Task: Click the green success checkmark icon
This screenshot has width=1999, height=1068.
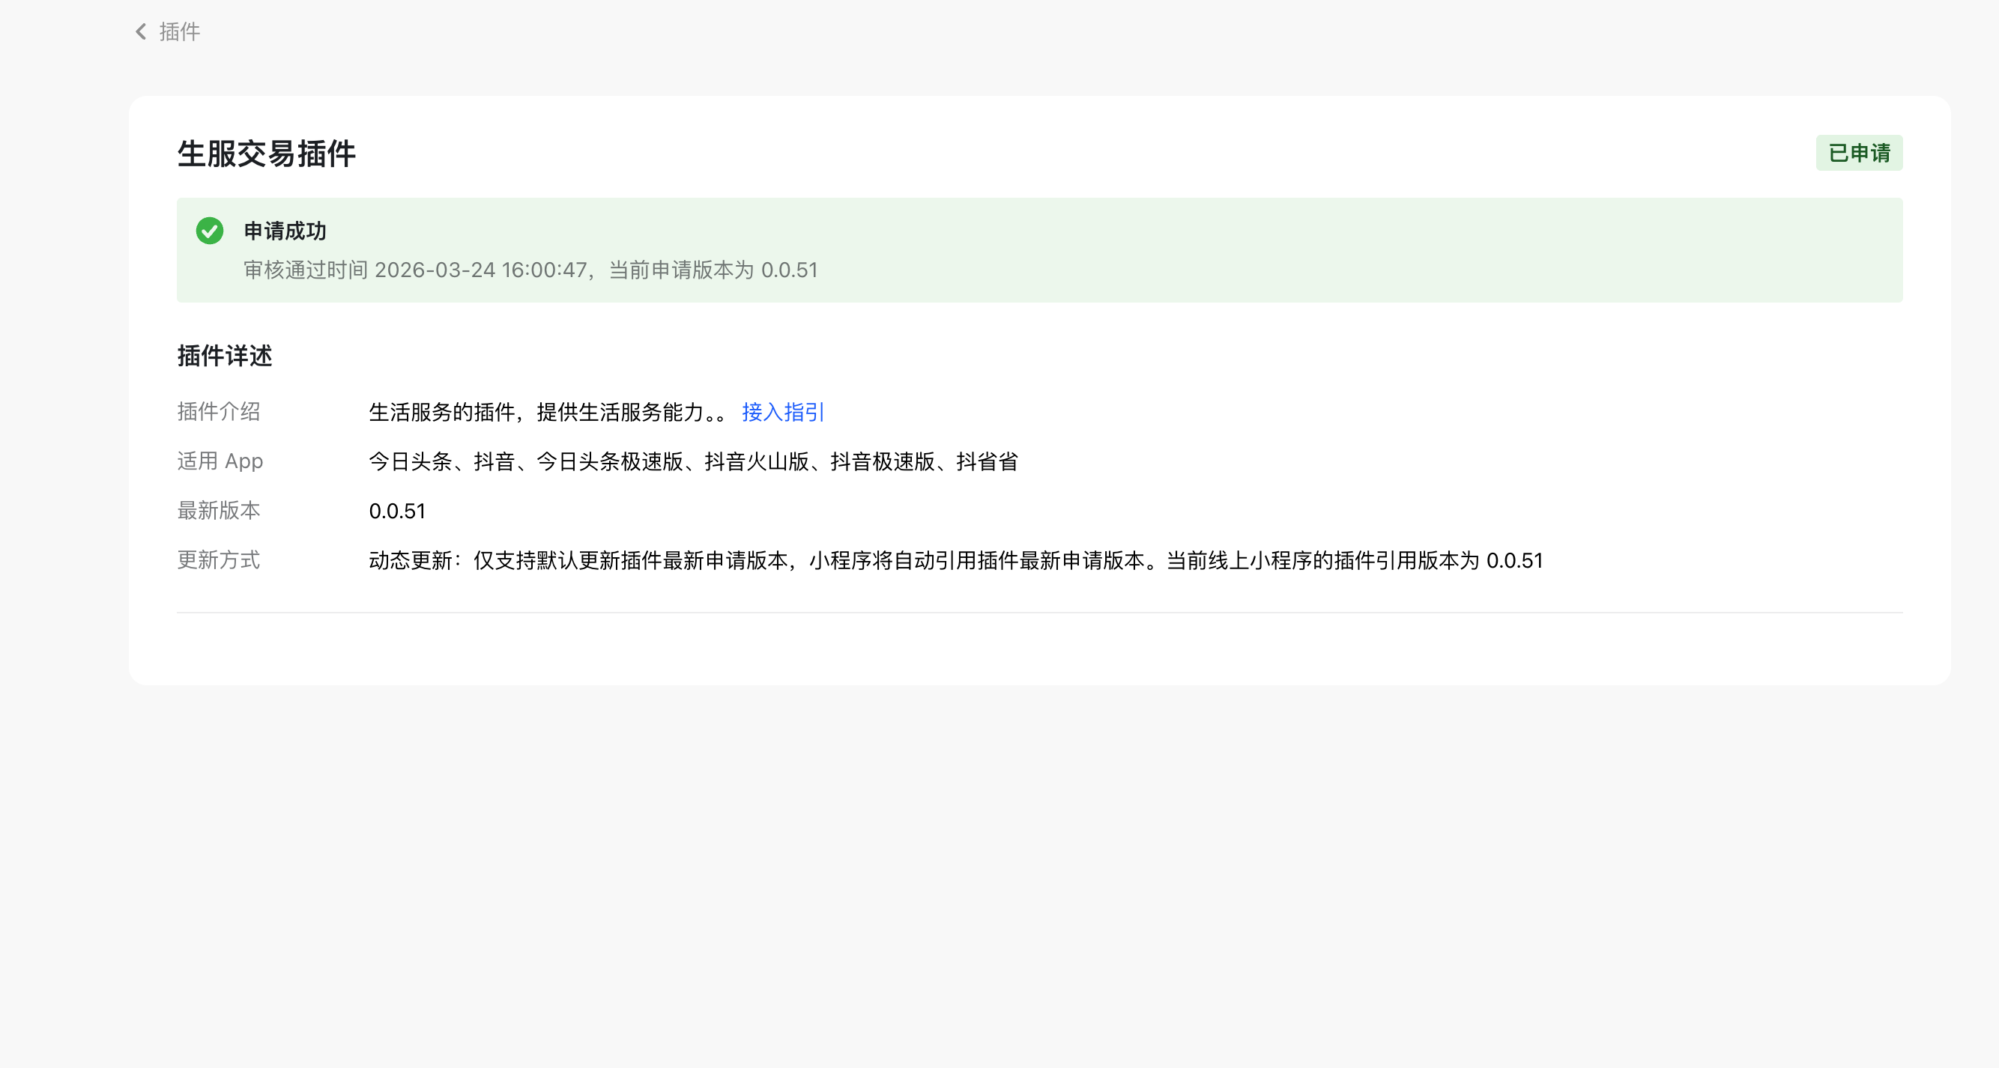Action: pos(210,231)
